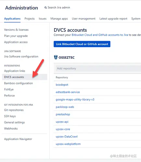Select Application links in Integrations
The width and height of the screenshot is (141, 162).
(x=15, y=71)
